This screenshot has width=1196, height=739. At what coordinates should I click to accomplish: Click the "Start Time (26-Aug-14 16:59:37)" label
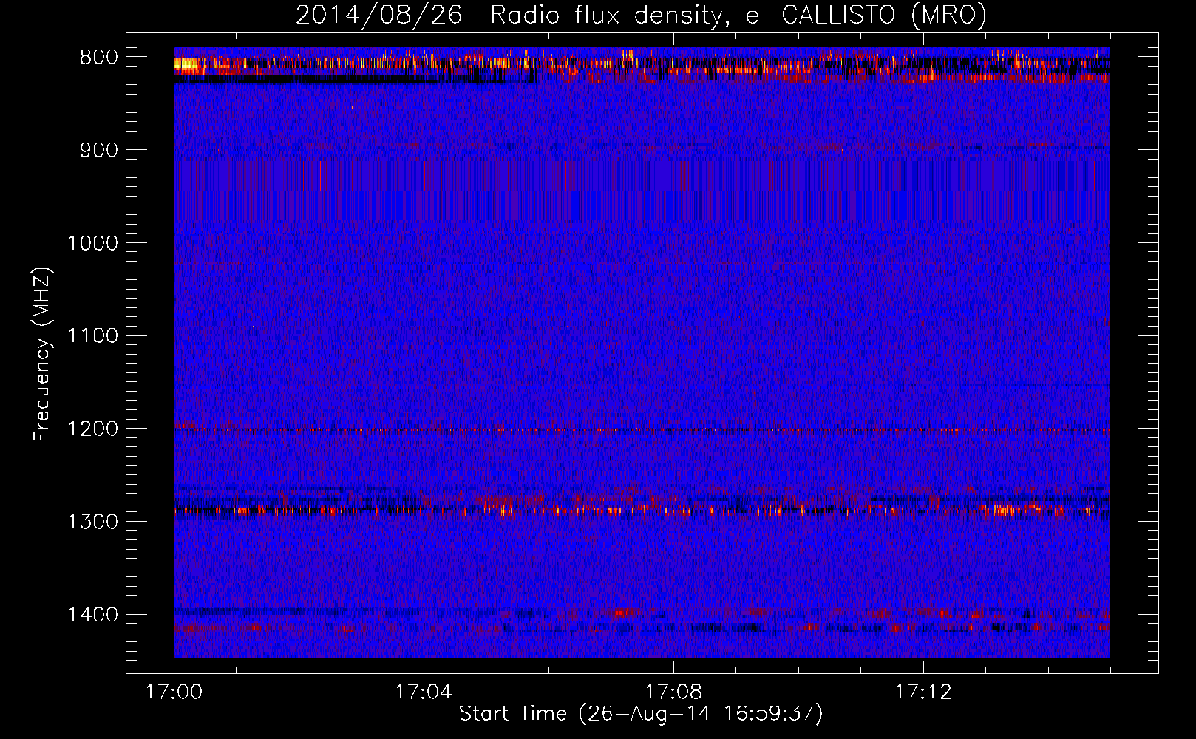point(641,714)
